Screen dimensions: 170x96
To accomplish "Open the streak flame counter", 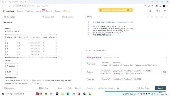I will [158, 11].
